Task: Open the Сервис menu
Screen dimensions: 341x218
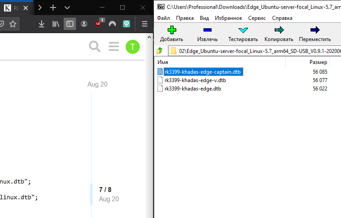Action: [x=257, y=18]
